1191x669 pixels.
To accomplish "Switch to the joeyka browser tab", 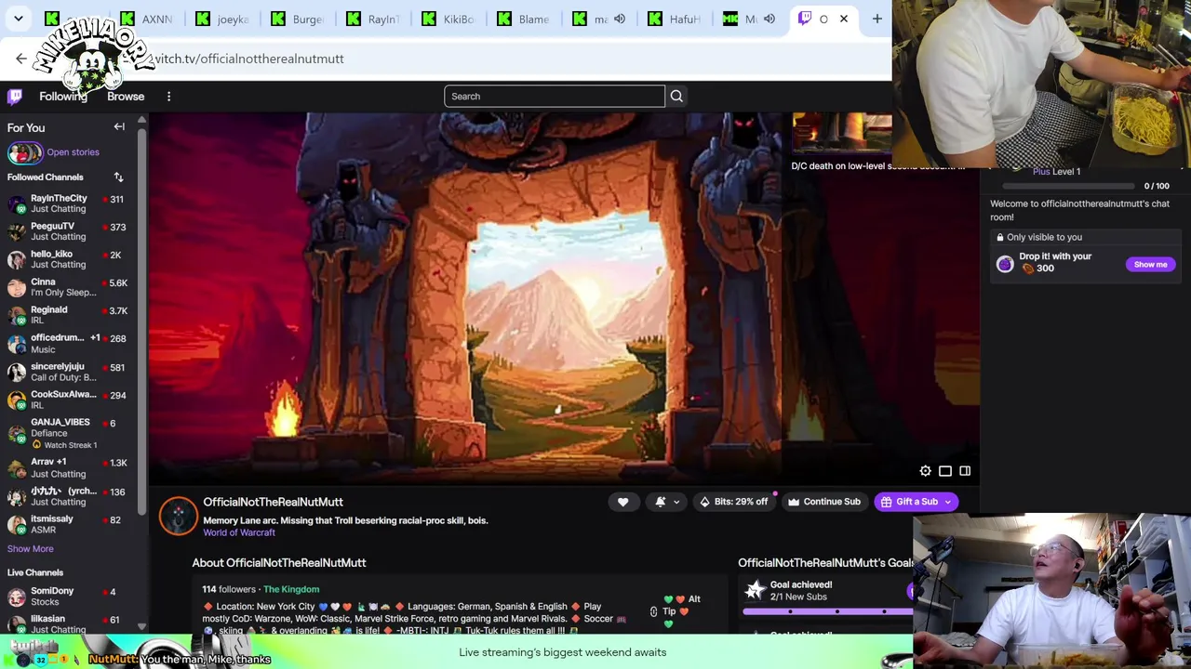I will click(222, 19).
